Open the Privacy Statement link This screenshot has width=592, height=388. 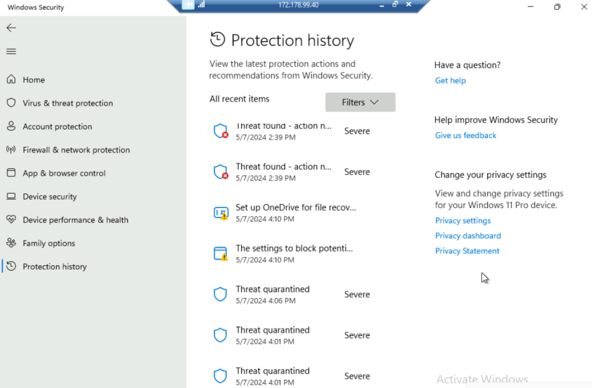(467, 251)
